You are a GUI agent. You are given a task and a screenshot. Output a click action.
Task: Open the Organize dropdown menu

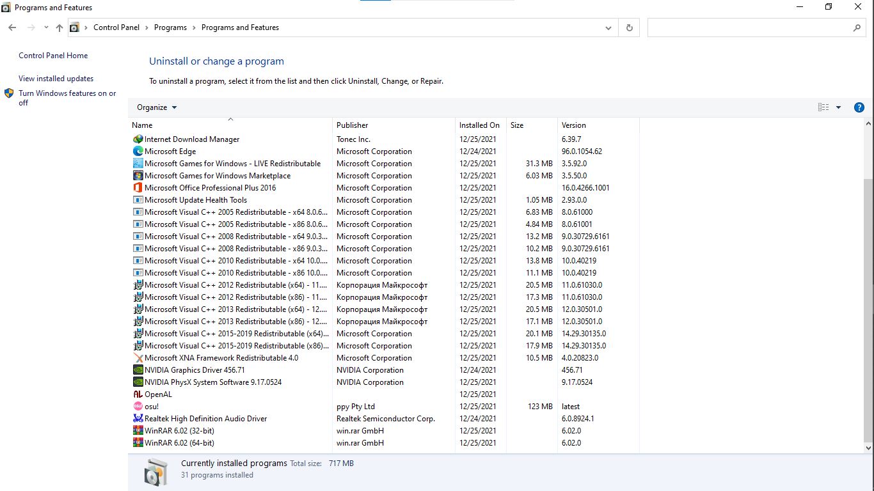click(x=157, y=107)
